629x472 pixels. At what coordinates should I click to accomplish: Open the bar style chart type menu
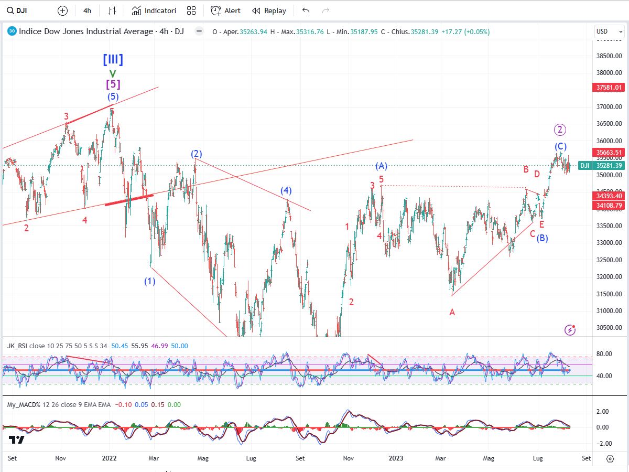click(x=112, y=10)
